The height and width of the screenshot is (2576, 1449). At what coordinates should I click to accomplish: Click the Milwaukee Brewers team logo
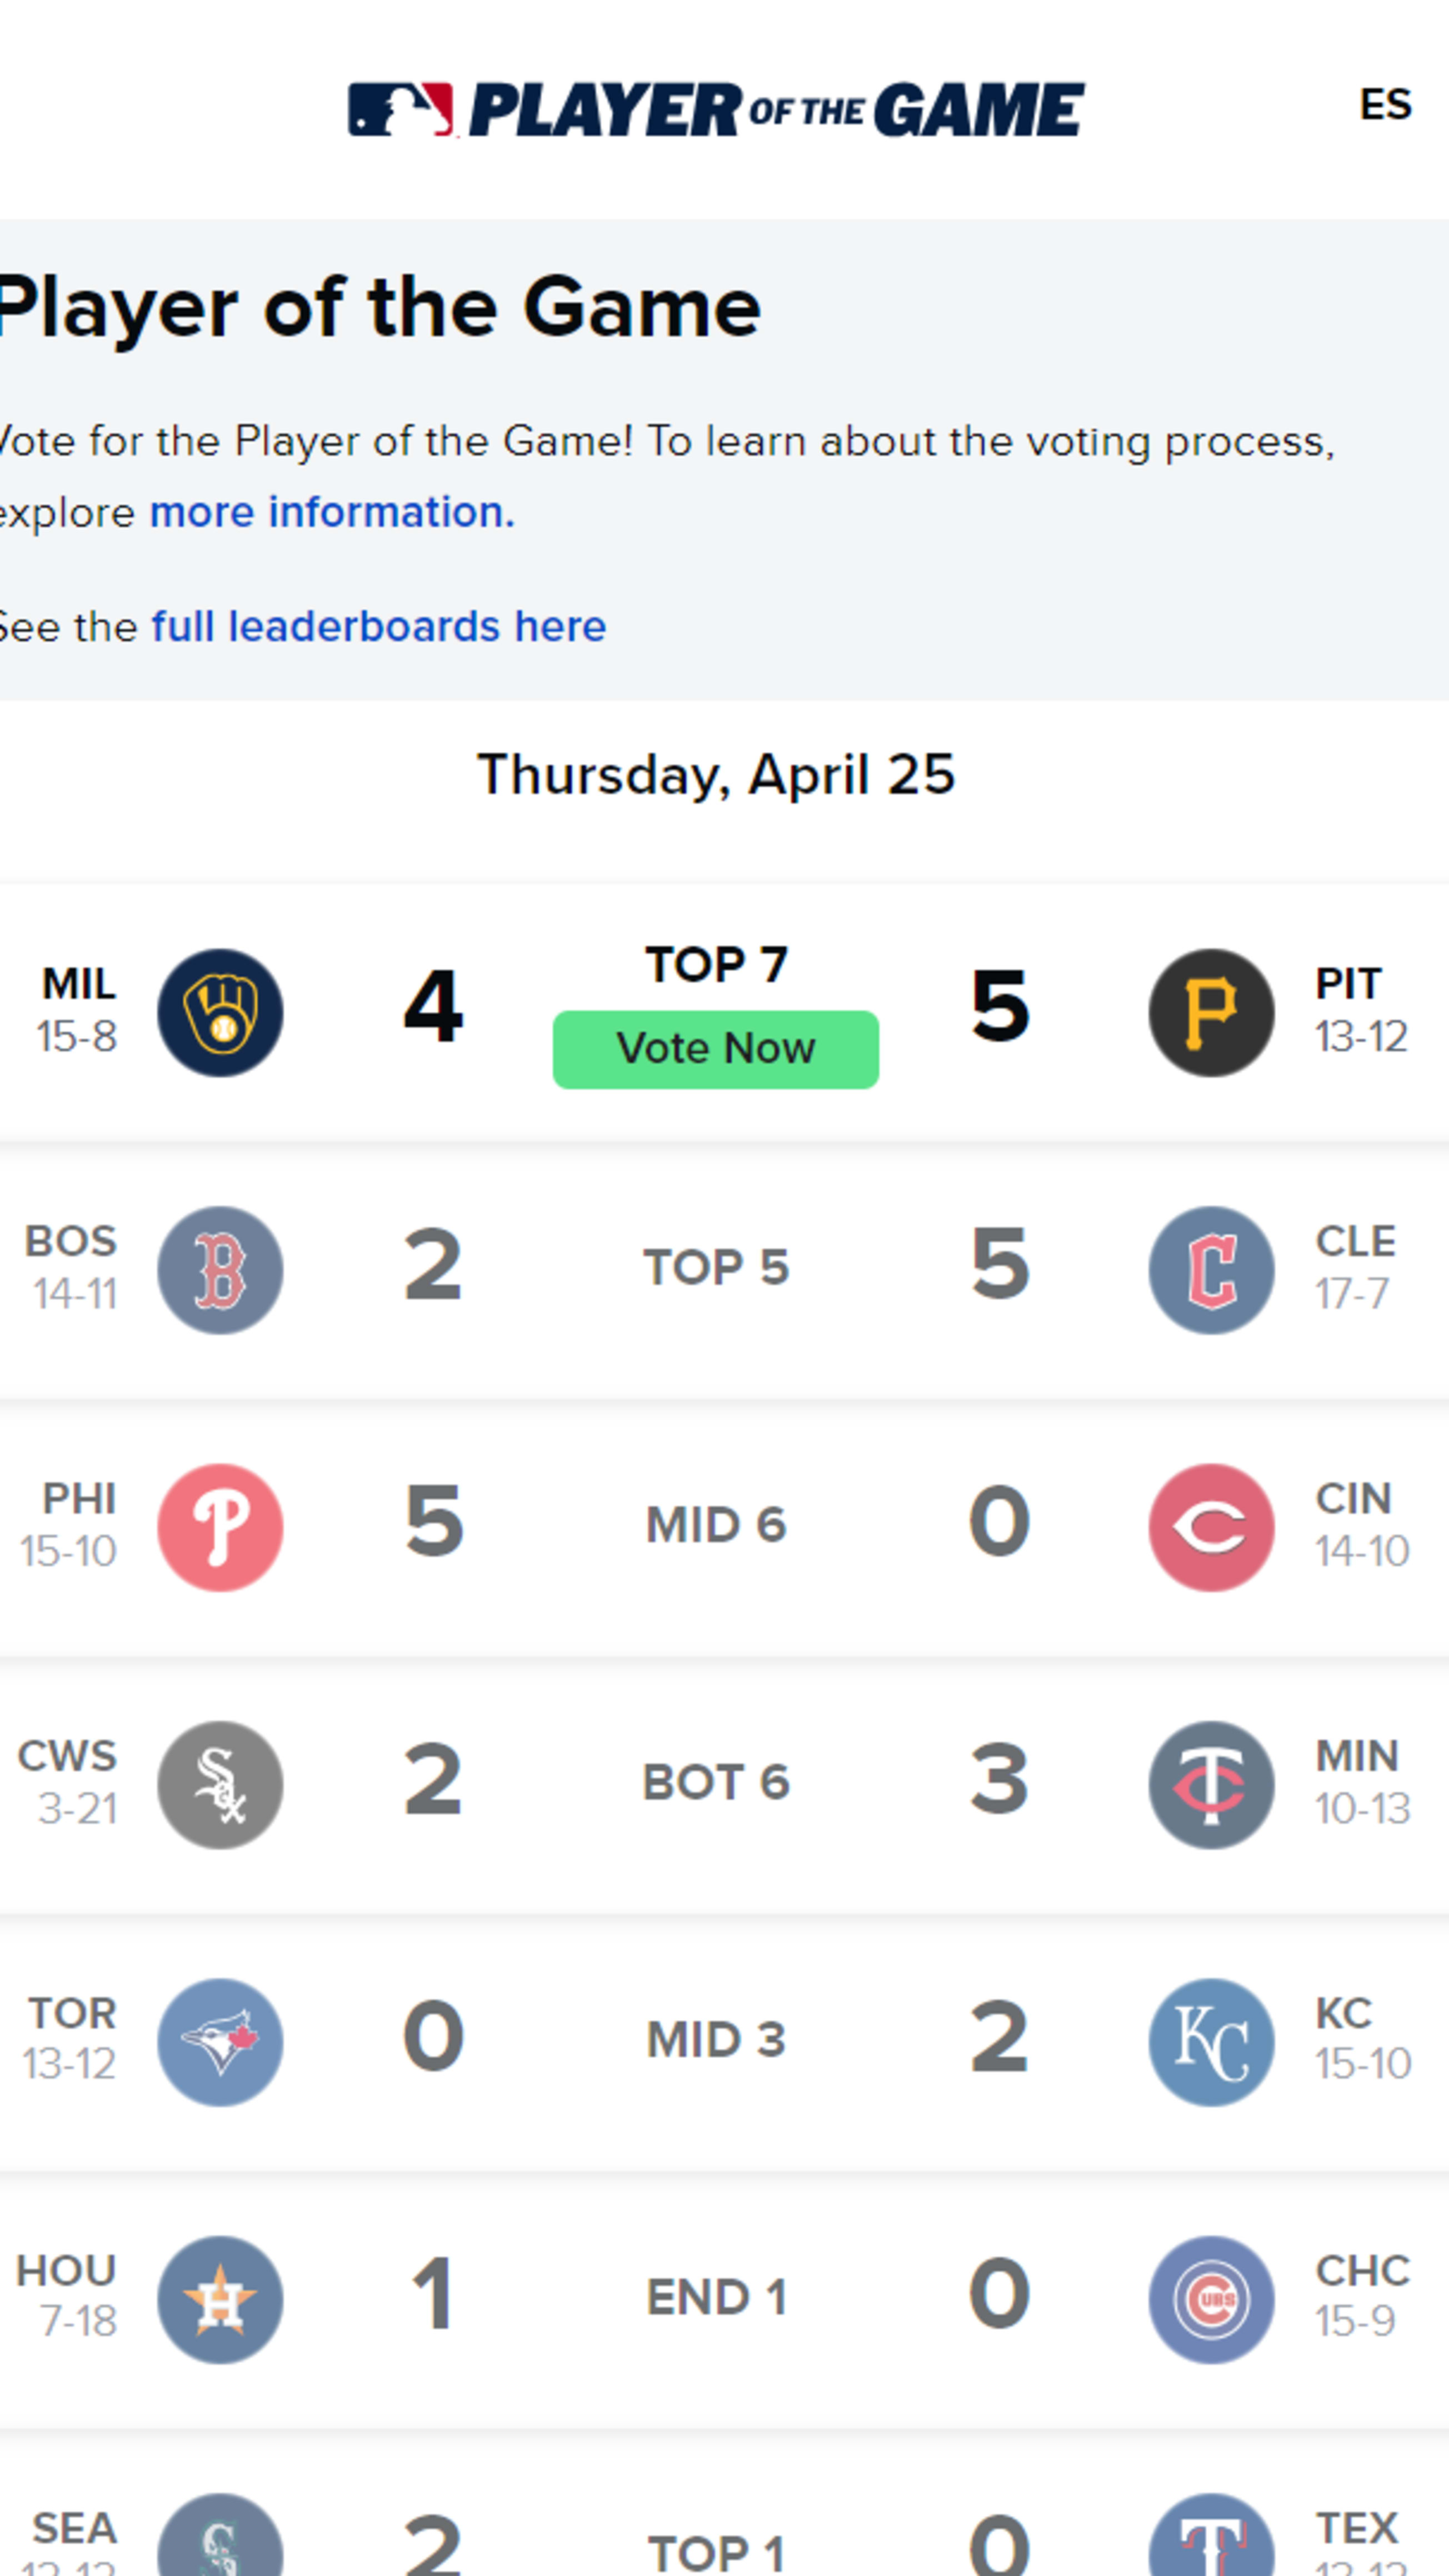pos(220,1012)
